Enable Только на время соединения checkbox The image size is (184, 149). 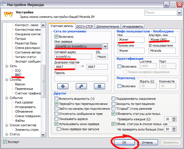tap(125, 72)
